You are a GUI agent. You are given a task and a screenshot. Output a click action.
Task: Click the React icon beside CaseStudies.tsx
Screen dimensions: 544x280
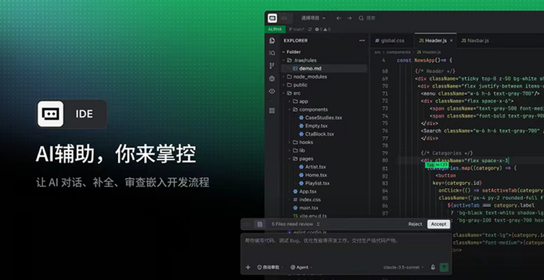point(301,118)
